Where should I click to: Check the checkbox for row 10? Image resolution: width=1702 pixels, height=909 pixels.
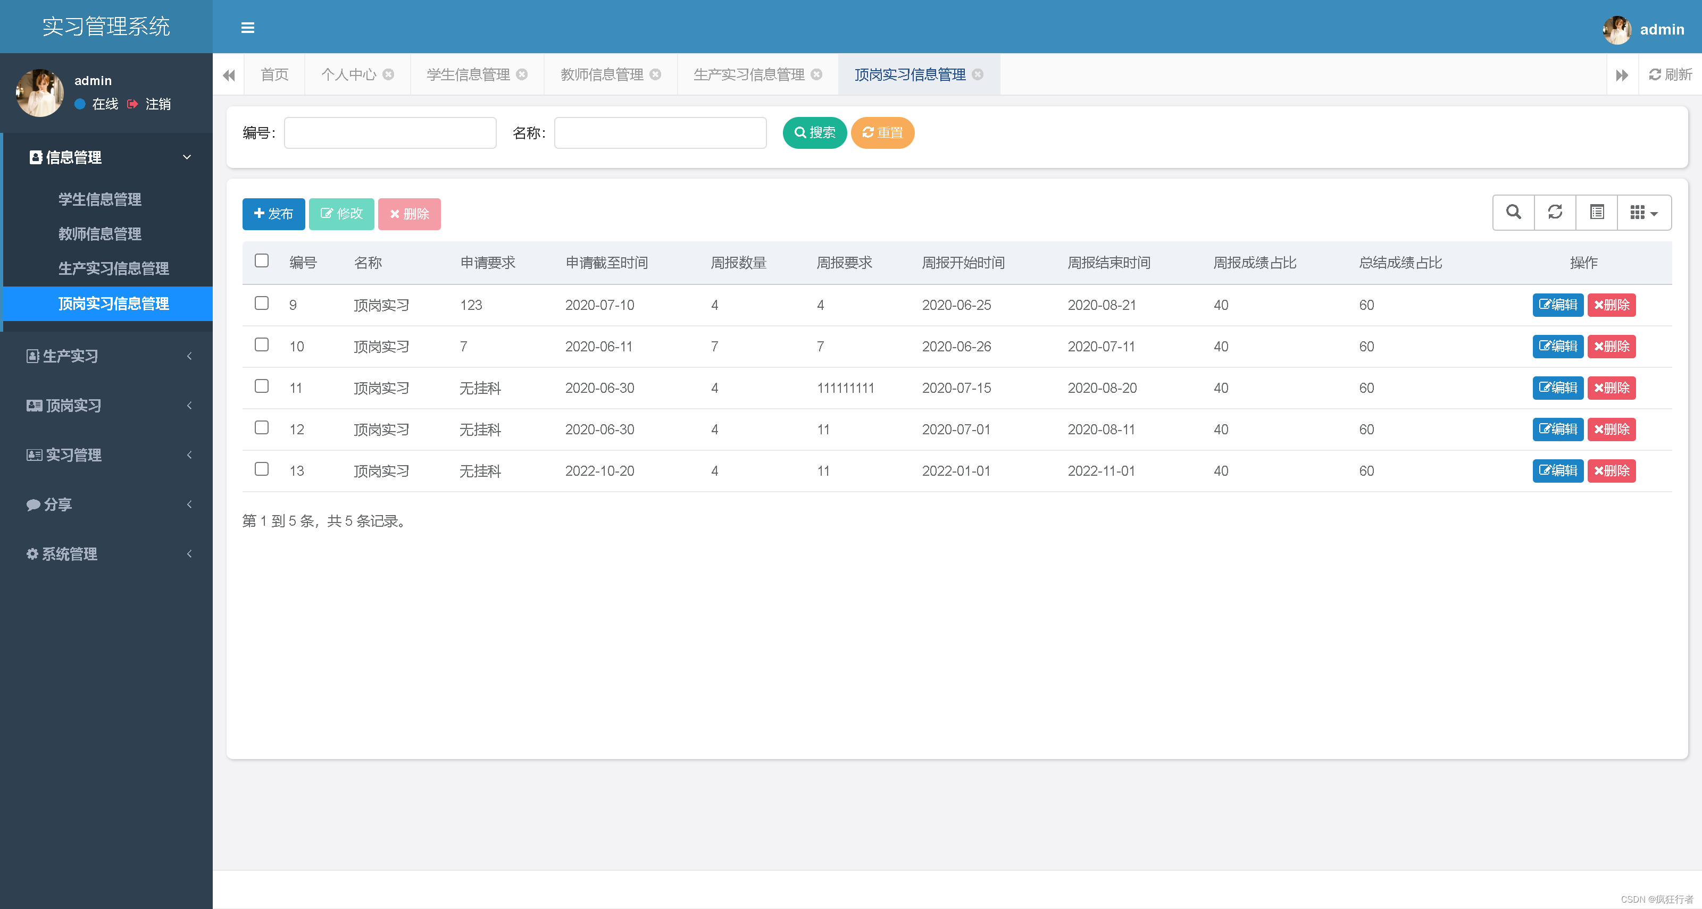click(x=262, y=344)
